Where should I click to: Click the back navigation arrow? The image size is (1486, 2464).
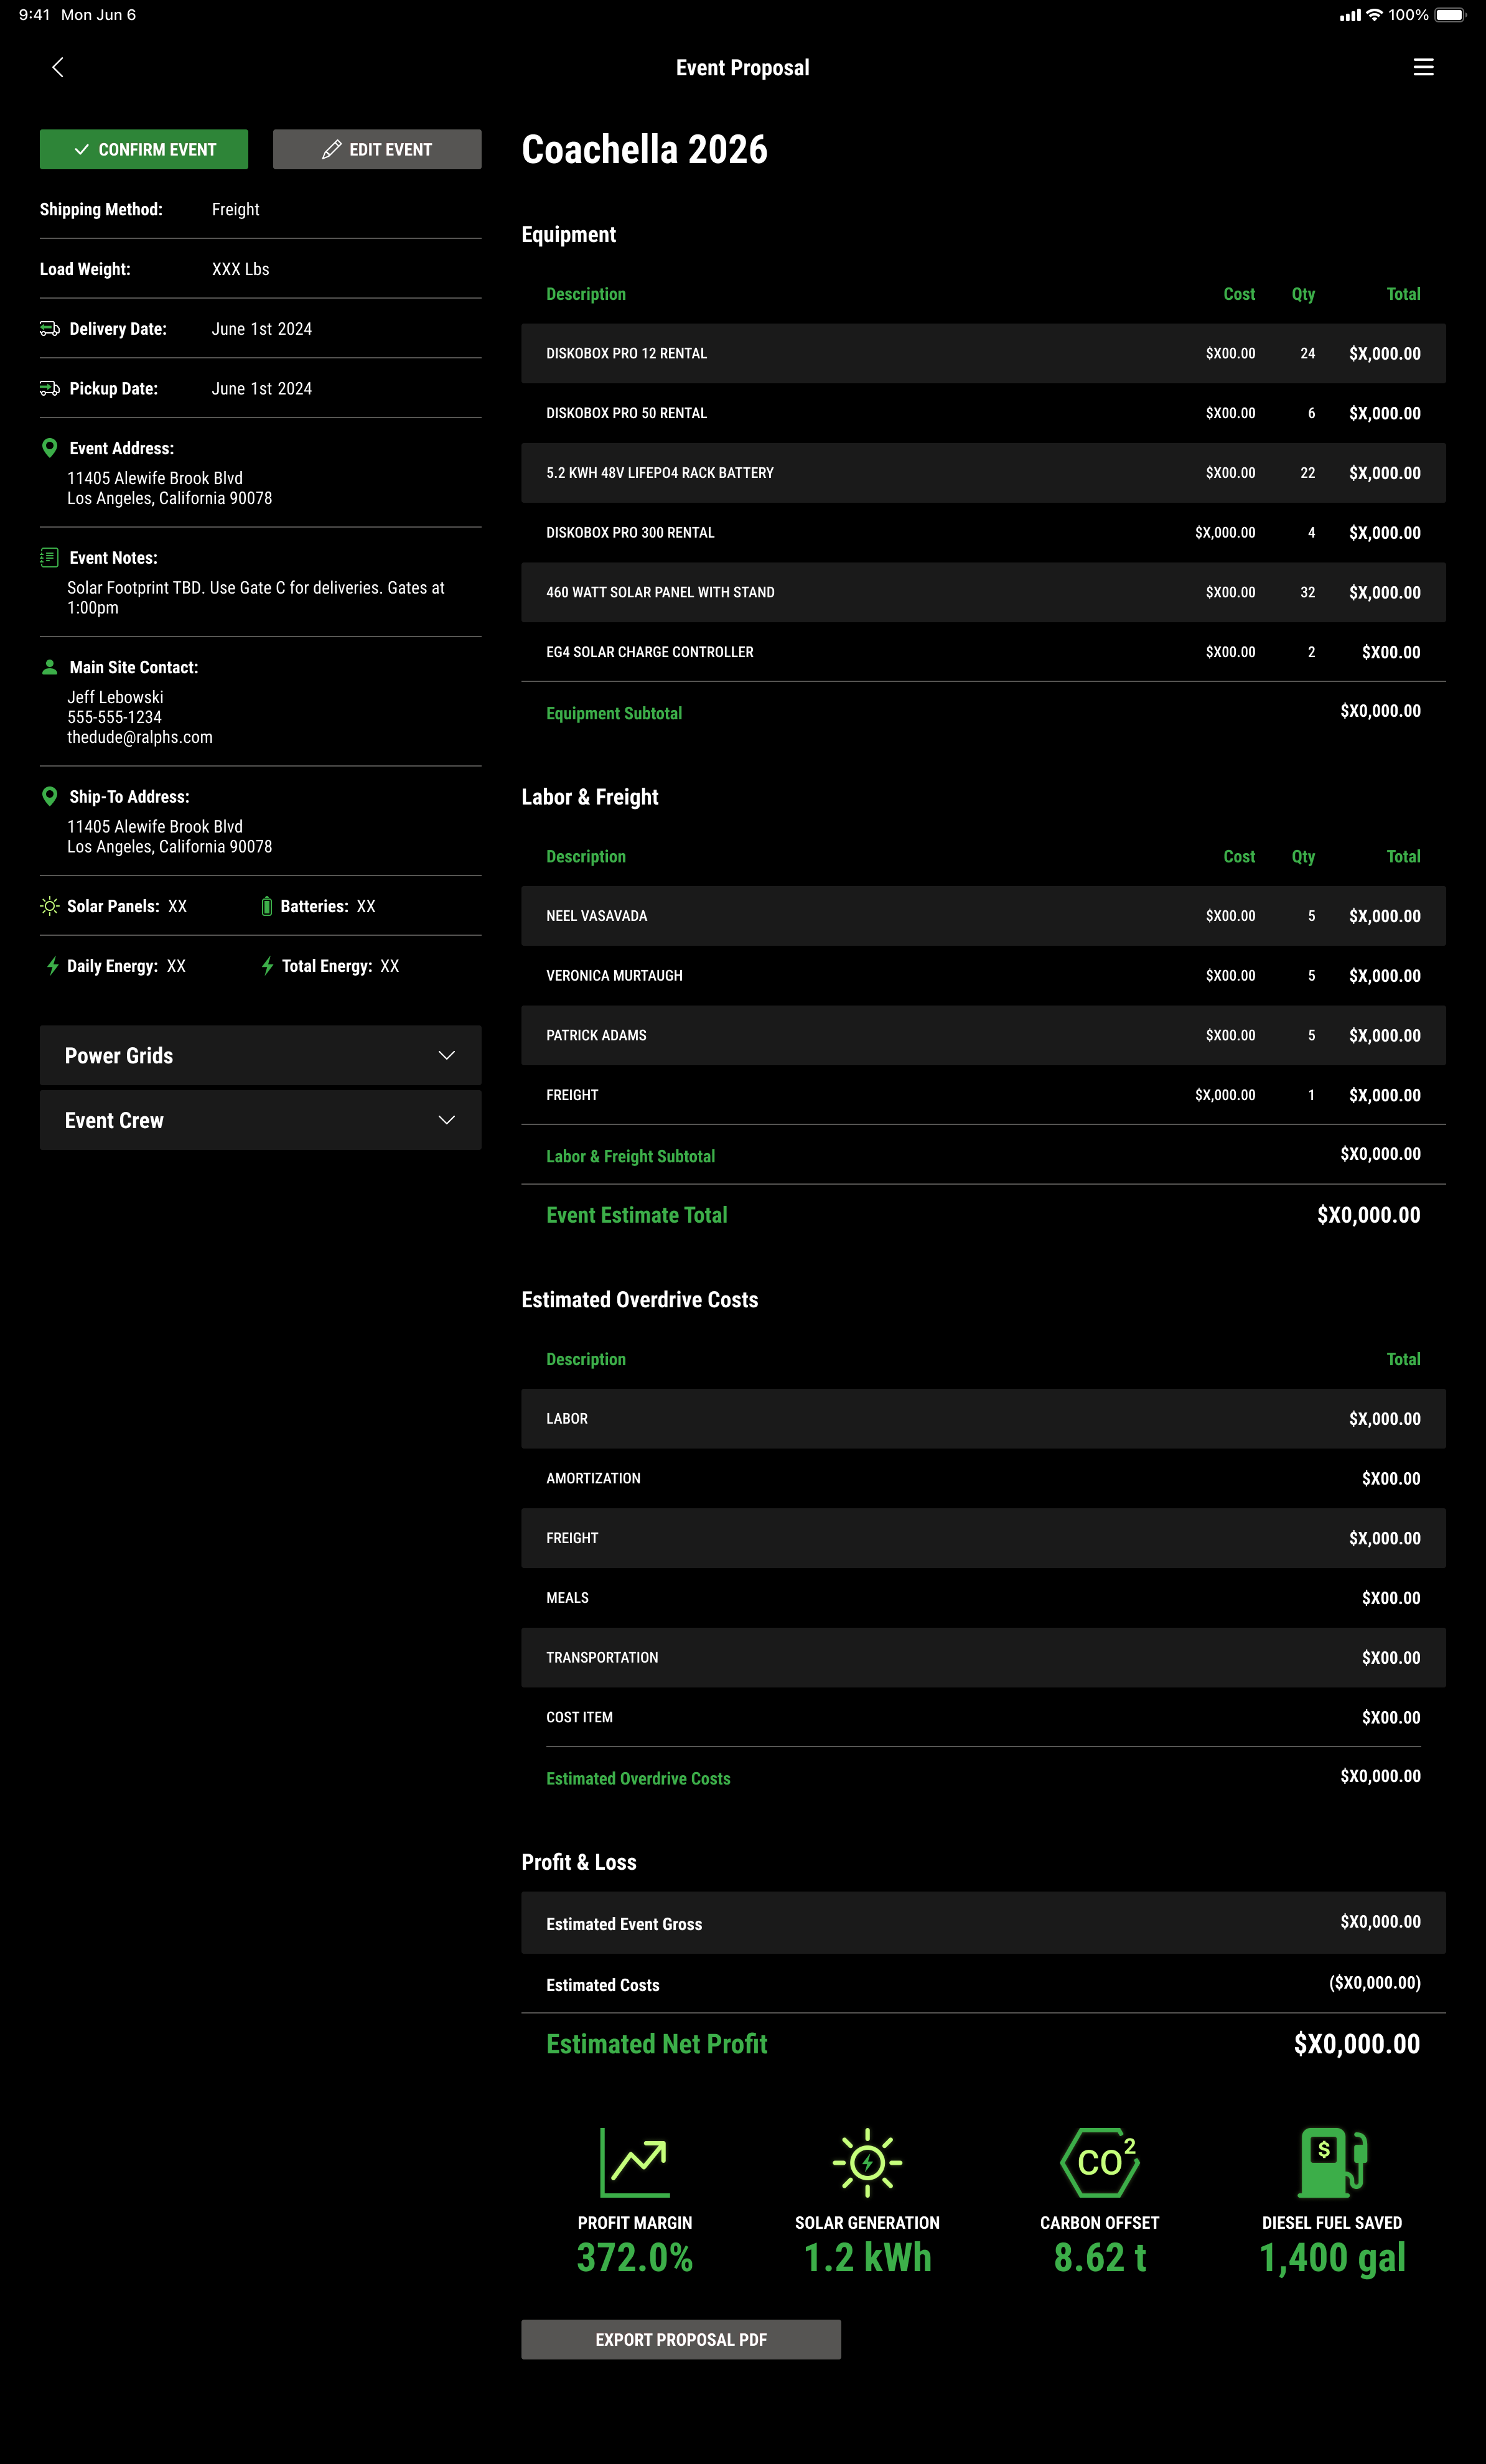click(x=58, y=67)
